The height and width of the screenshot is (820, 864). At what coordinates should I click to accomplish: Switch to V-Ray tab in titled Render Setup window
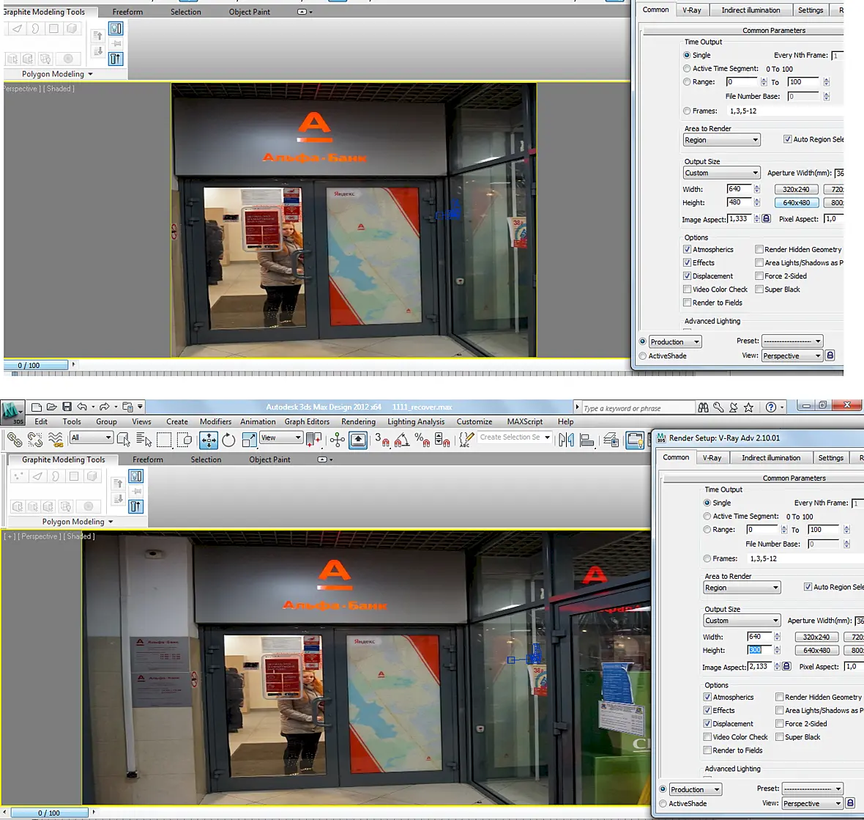(x=712, y=458)
